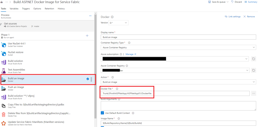
Task: Click the Build solution **\*.sfproj icon
Action: point(4,97)
